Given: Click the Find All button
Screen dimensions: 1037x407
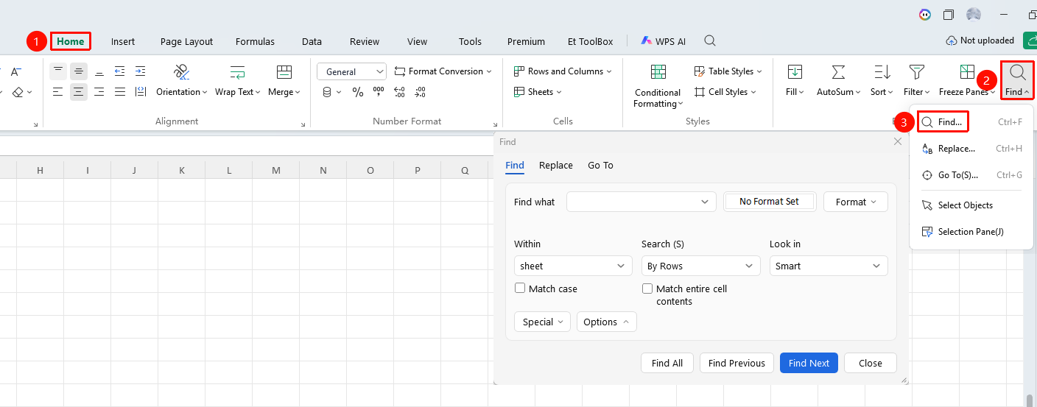Looking at the screenshot, I should click(x=667, y=363).
